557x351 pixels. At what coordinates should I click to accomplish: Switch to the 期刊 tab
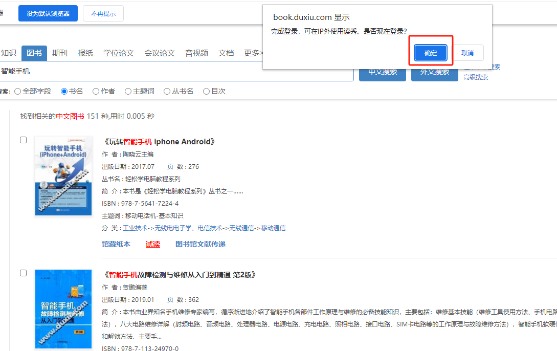point(60,53)
